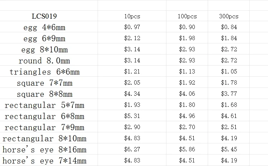Select the rectangular 8*10mm label cell
268x166 pixels.
tap(44, 138)
